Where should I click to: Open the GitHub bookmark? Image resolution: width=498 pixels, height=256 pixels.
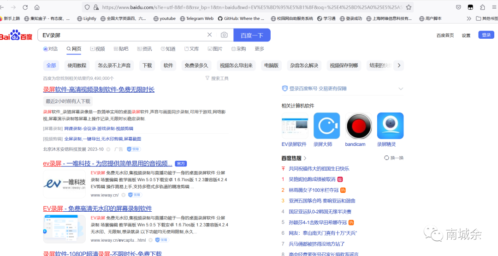[241, 19]
